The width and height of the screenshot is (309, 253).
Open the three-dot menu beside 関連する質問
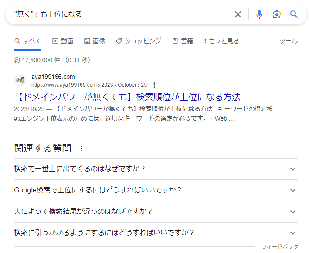[81, 148]
